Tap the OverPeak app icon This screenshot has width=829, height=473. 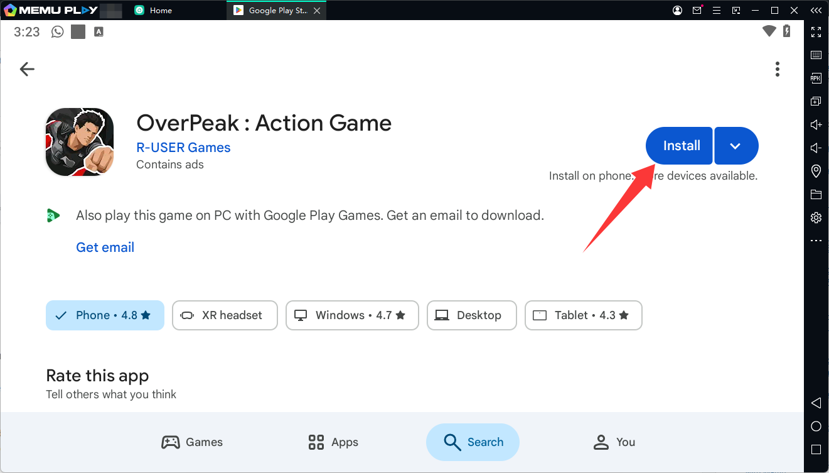click(x=80, y=142)
